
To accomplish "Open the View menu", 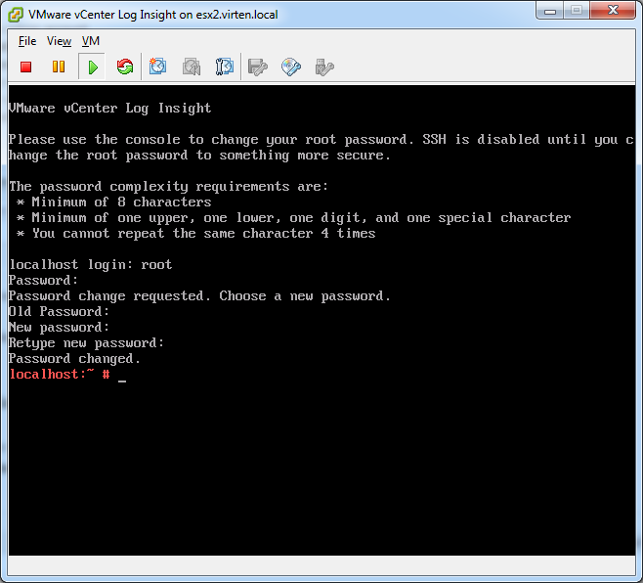I will [x=59, y=41].
